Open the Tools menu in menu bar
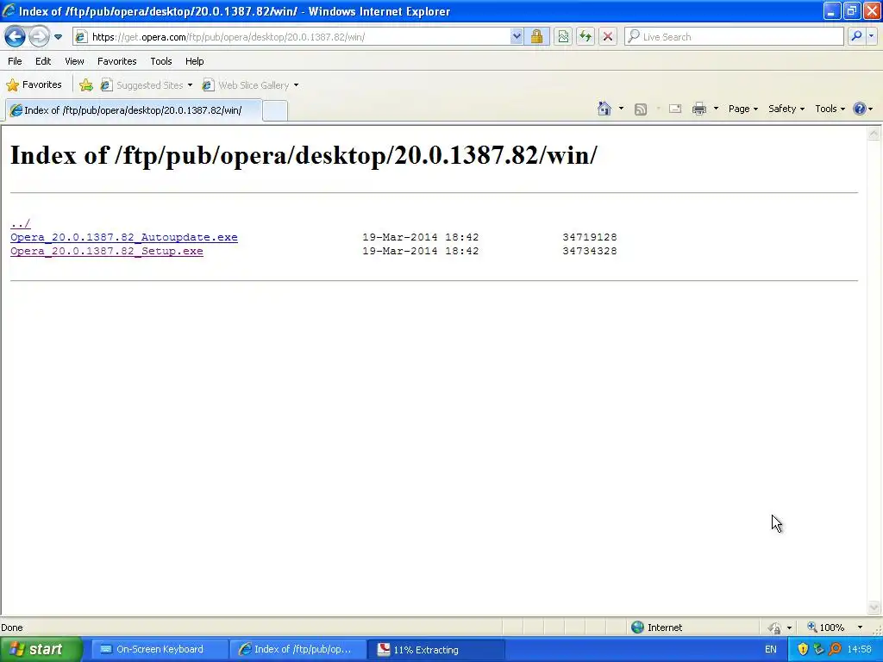Viewport: 883px width, 662px height. (x=161, y=61)
